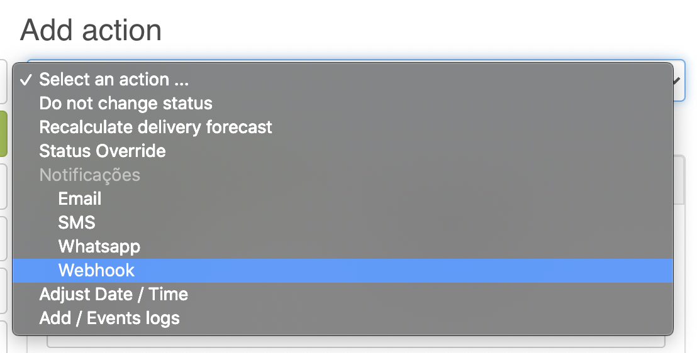Select the Whatsapp notification action

[x=99, y=247]
